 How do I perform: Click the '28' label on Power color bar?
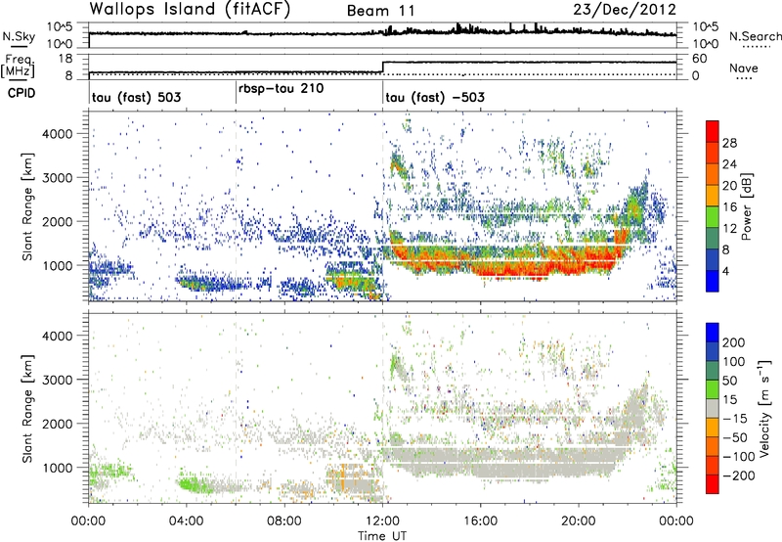(x=729, y=143)
